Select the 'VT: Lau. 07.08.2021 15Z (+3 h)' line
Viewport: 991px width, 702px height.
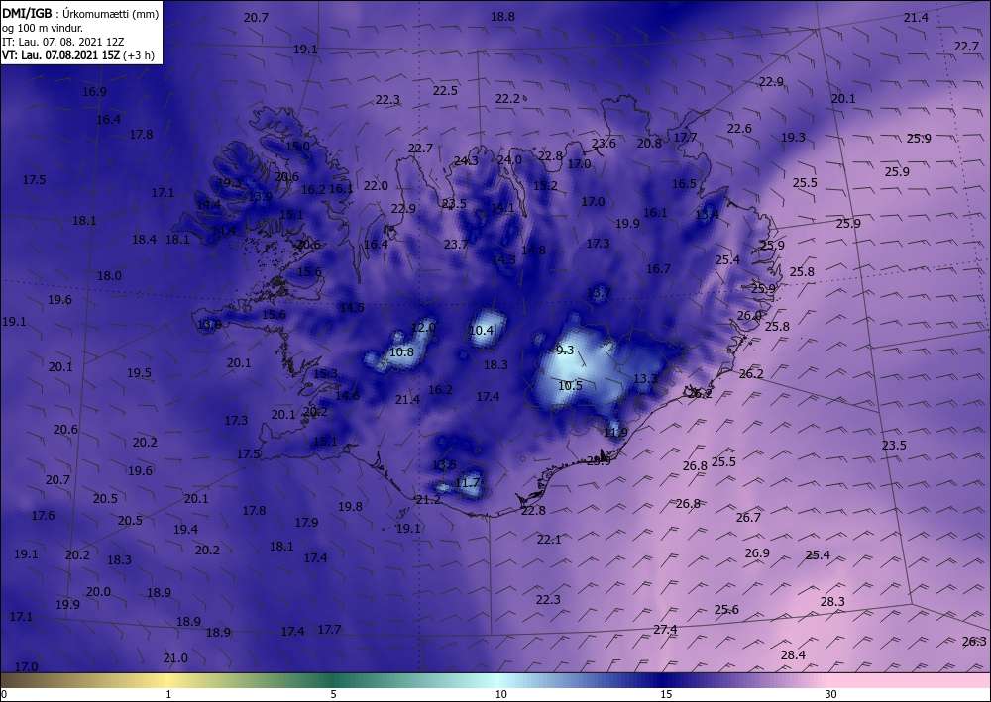click(x=77, y=54)
